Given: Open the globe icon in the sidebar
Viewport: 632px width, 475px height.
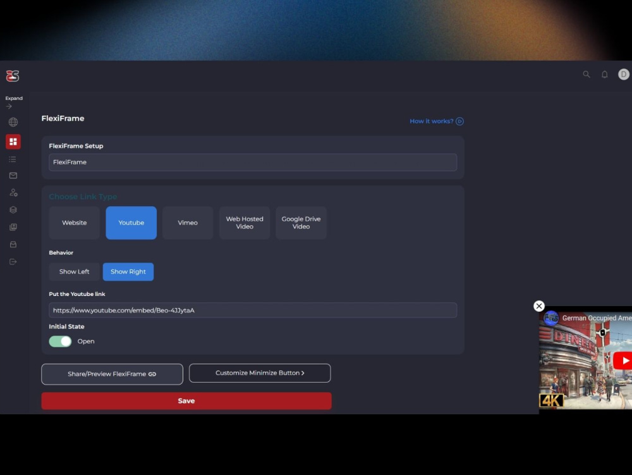Looking at the screenshot, I should (x=13, y=122).
